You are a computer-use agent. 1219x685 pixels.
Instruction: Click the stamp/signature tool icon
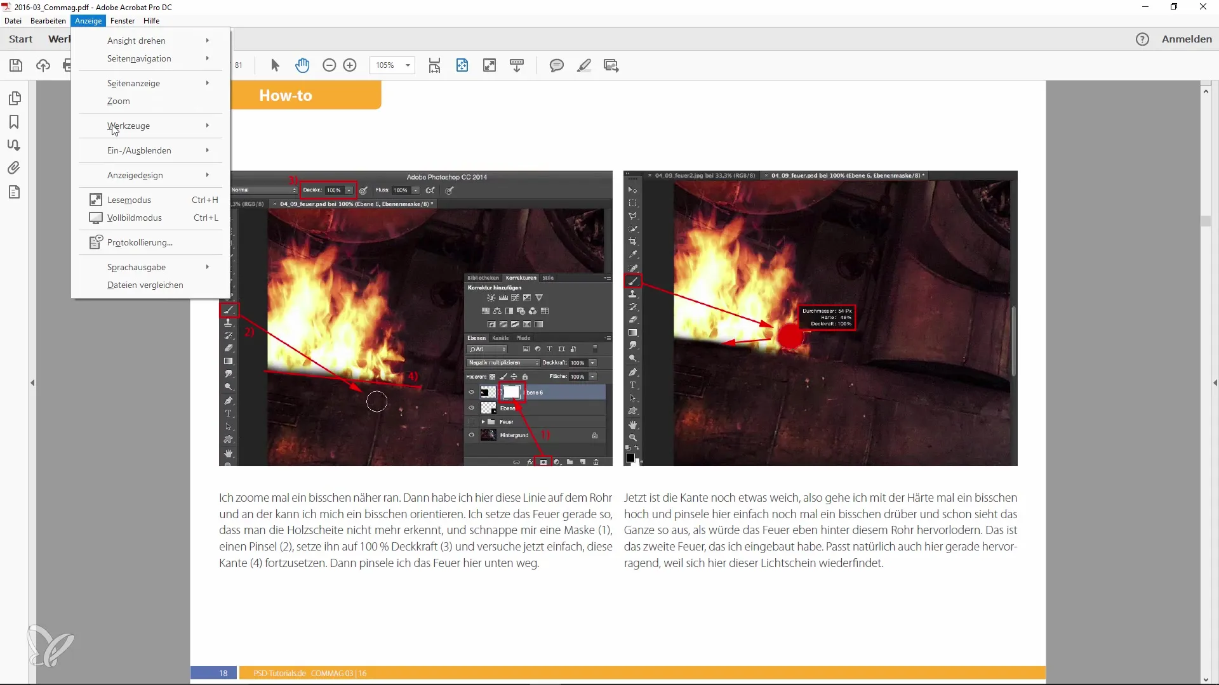(611, 65)
